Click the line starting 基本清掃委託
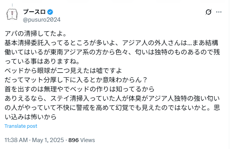This screenshot has height=149, width=230. pyautogui.click(x=111, y=43)
